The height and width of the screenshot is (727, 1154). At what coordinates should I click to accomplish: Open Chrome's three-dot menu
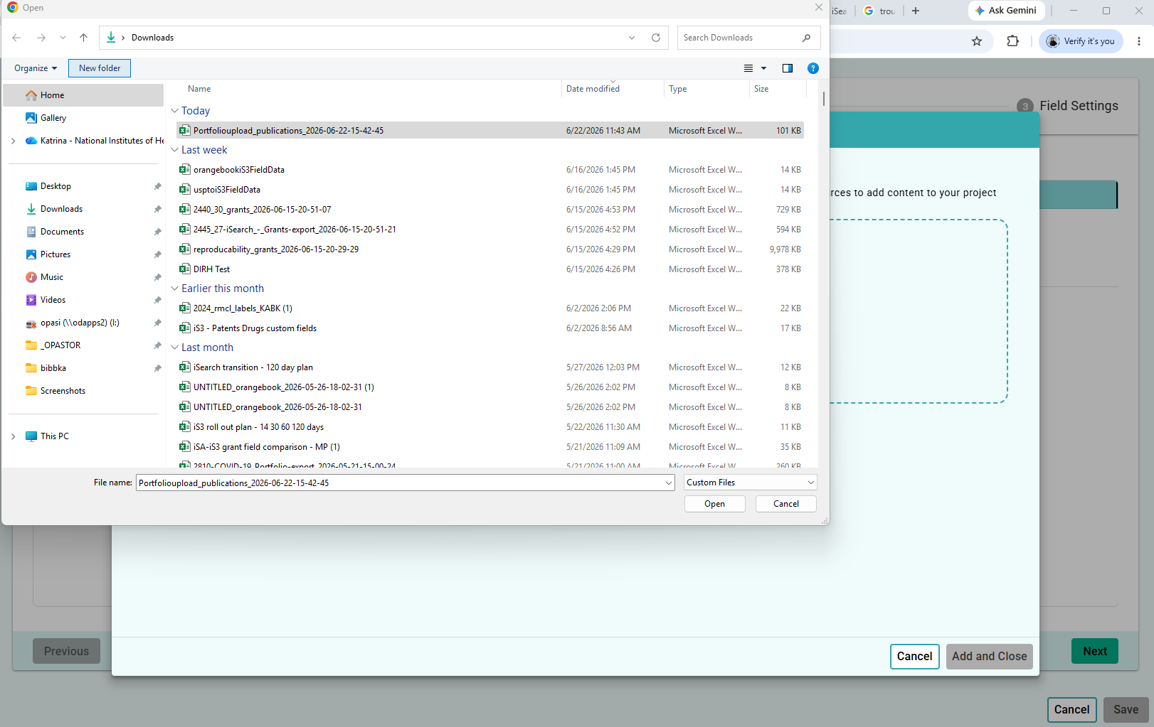(1139, 41)
